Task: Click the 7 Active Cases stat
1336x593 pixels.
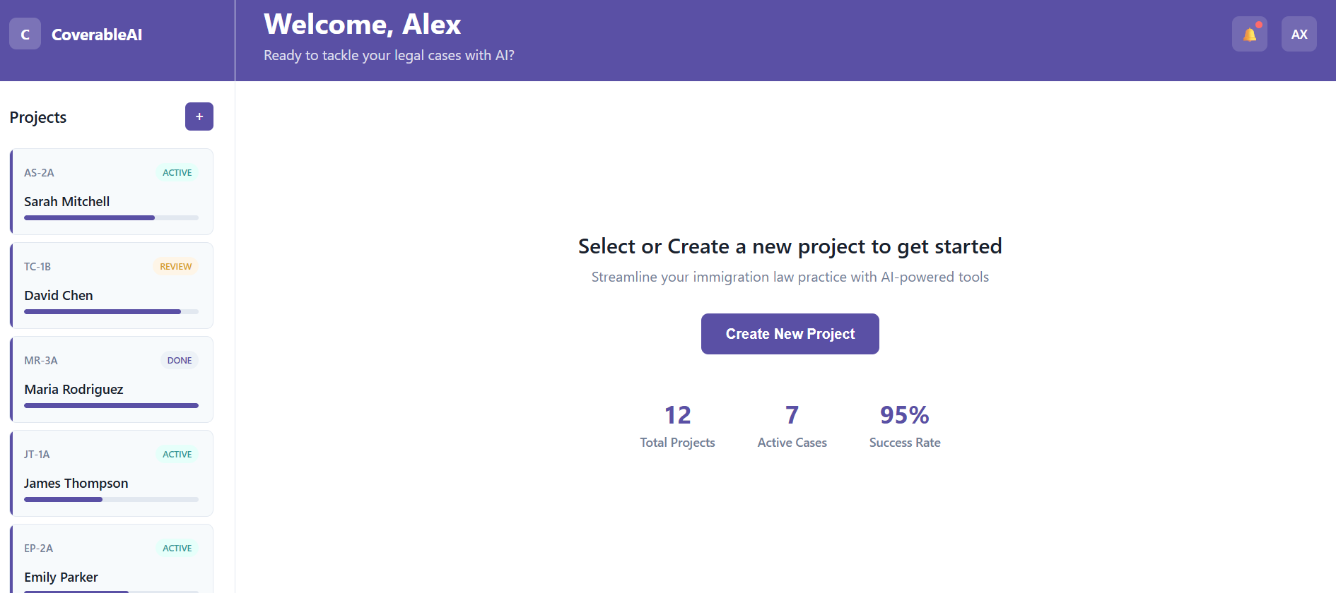Action: pos(792,426)
